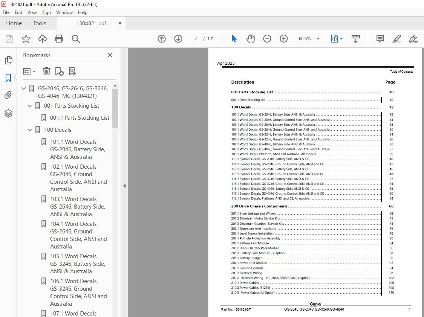Choose the Selection arrow tool
Viewport: 424px width, 317px height.
tap(234, 39)
